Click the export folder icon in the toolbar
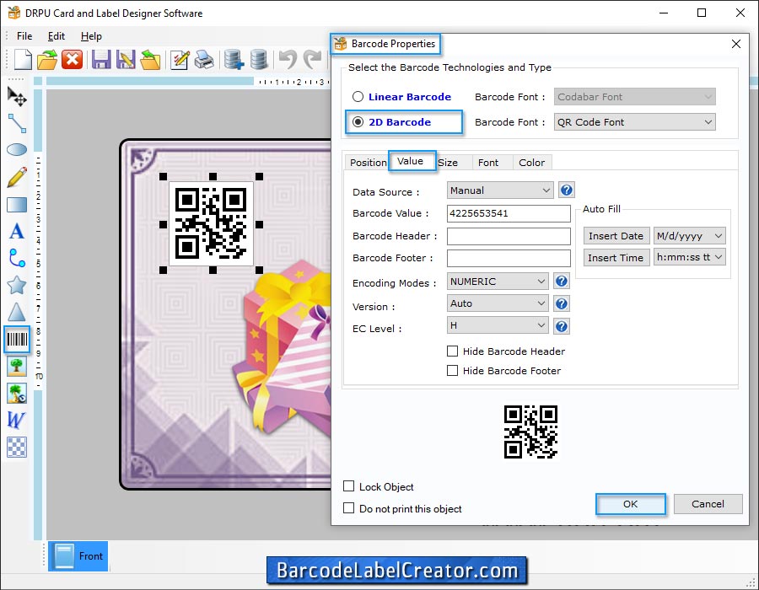Screen dimensions: 759x590 (150, 60)
